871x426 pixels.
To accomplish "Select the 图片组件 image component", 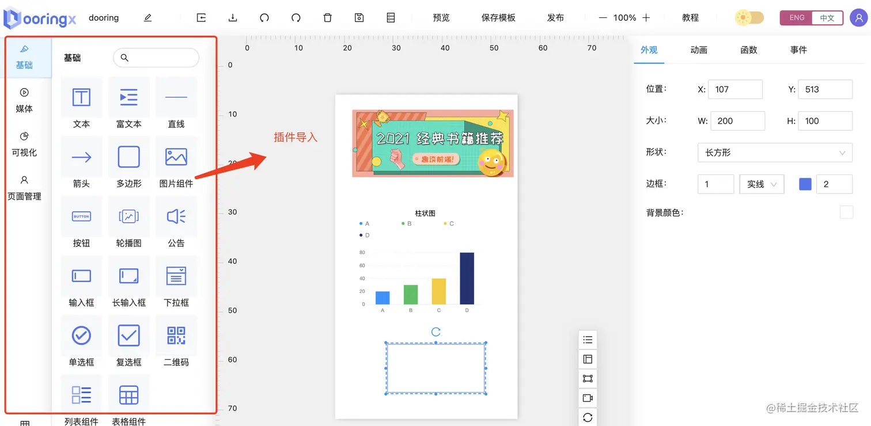I will pos(176,163).
